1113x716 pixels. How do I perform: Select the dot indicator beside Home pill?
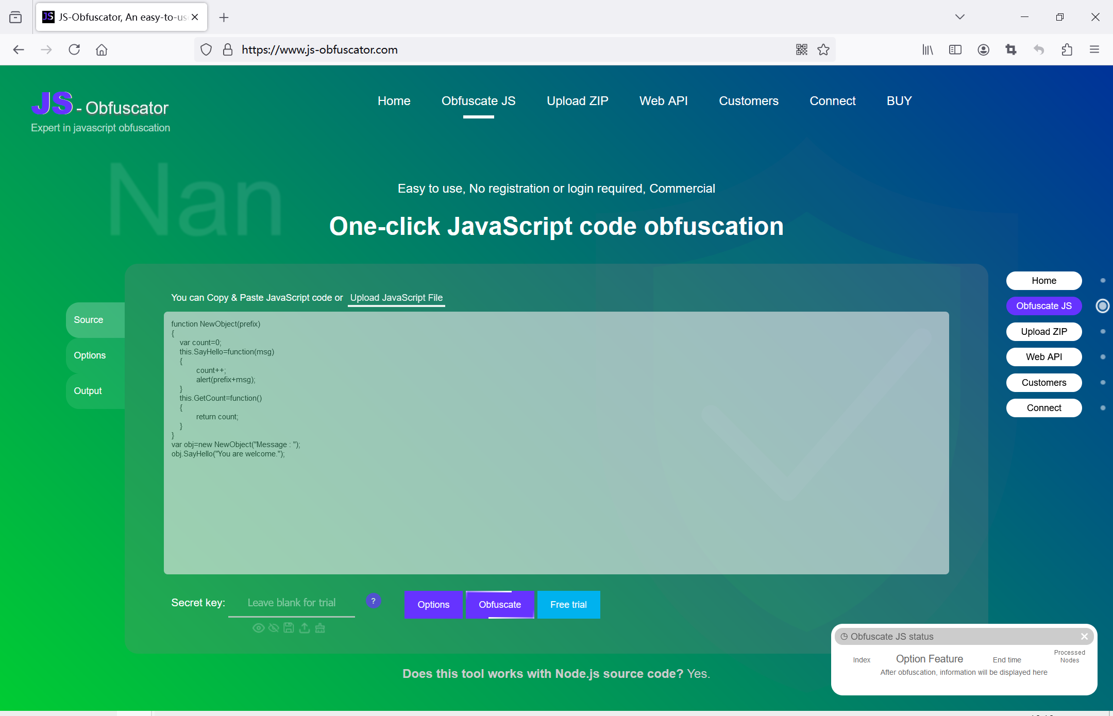click(1103, 281)
